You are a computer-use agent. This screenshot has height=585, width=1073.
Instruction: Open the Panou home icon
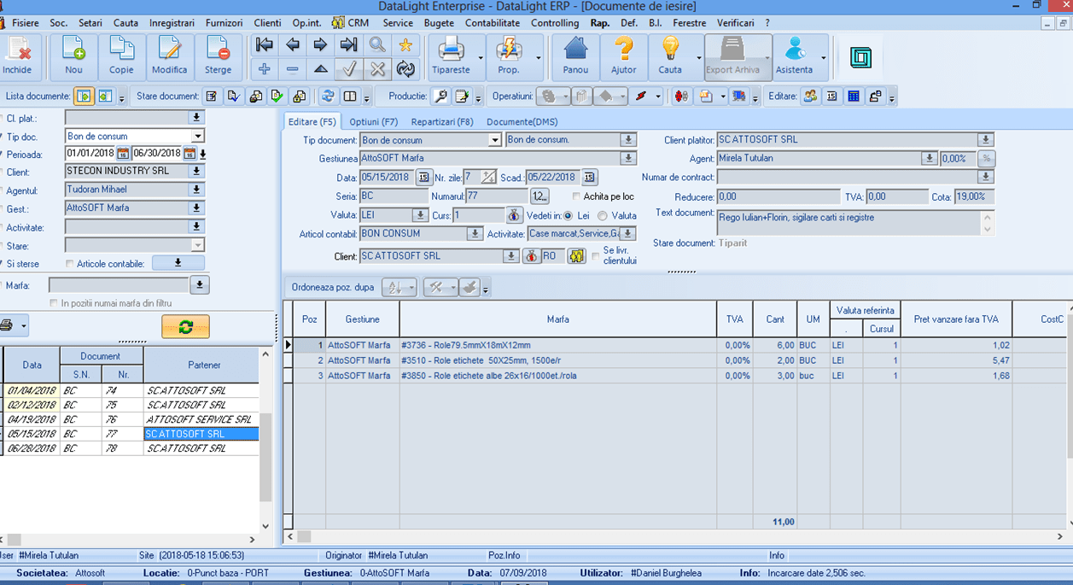tap(575, 56)
